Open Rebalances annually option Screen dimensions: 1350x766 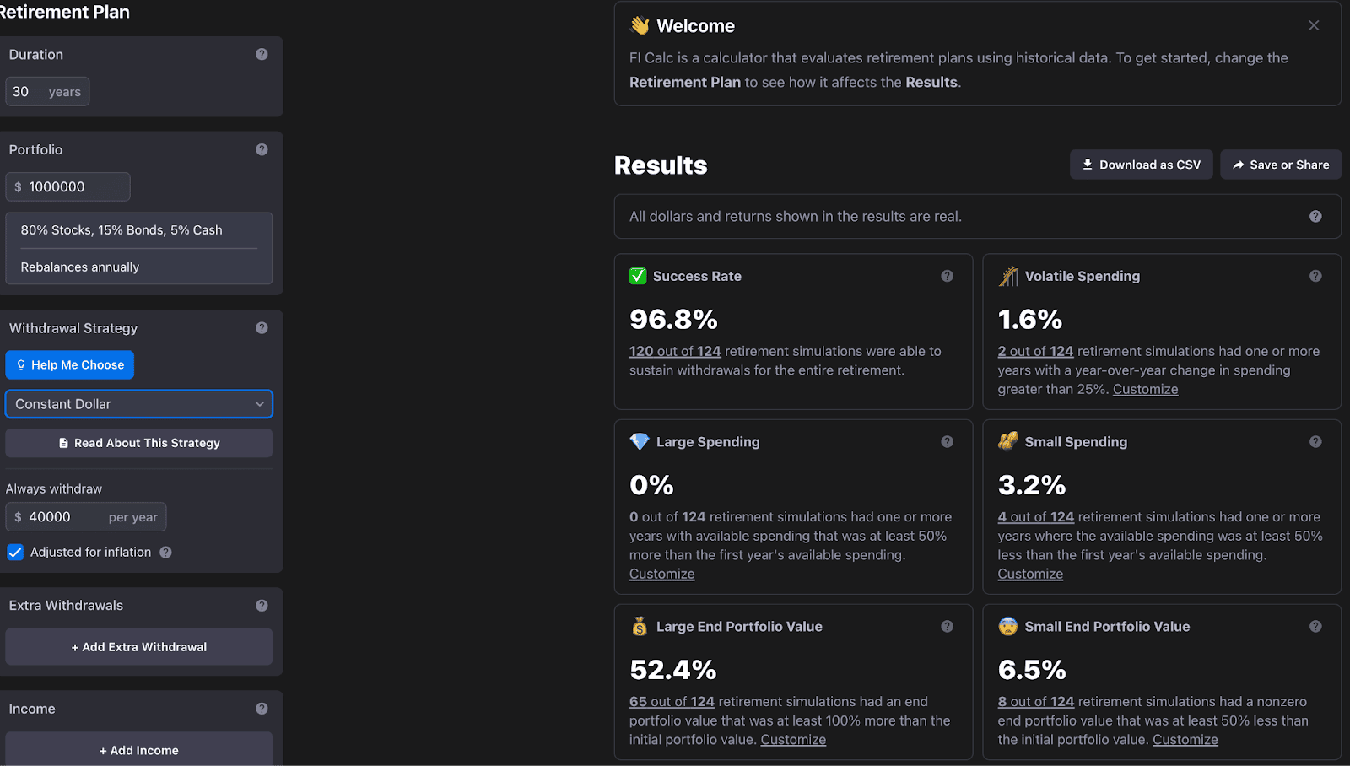(x=139, y=267)
